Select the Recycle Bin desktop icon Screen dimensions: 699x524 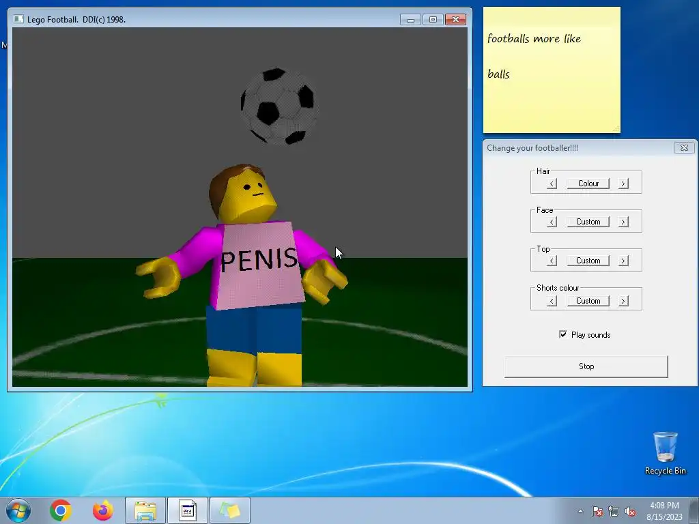(x=665, y=454)
